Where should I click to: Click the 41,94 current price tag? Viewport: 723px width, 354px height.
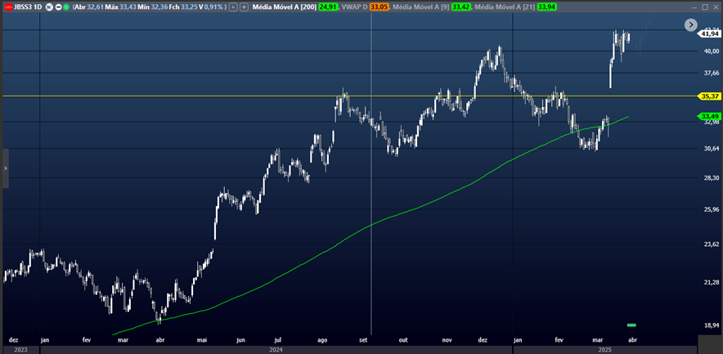point(708,34)
